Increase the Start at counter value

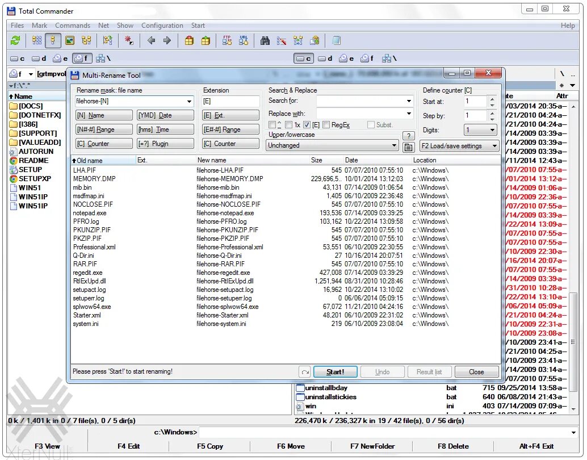pyautogui.click(x=492, y=98)
